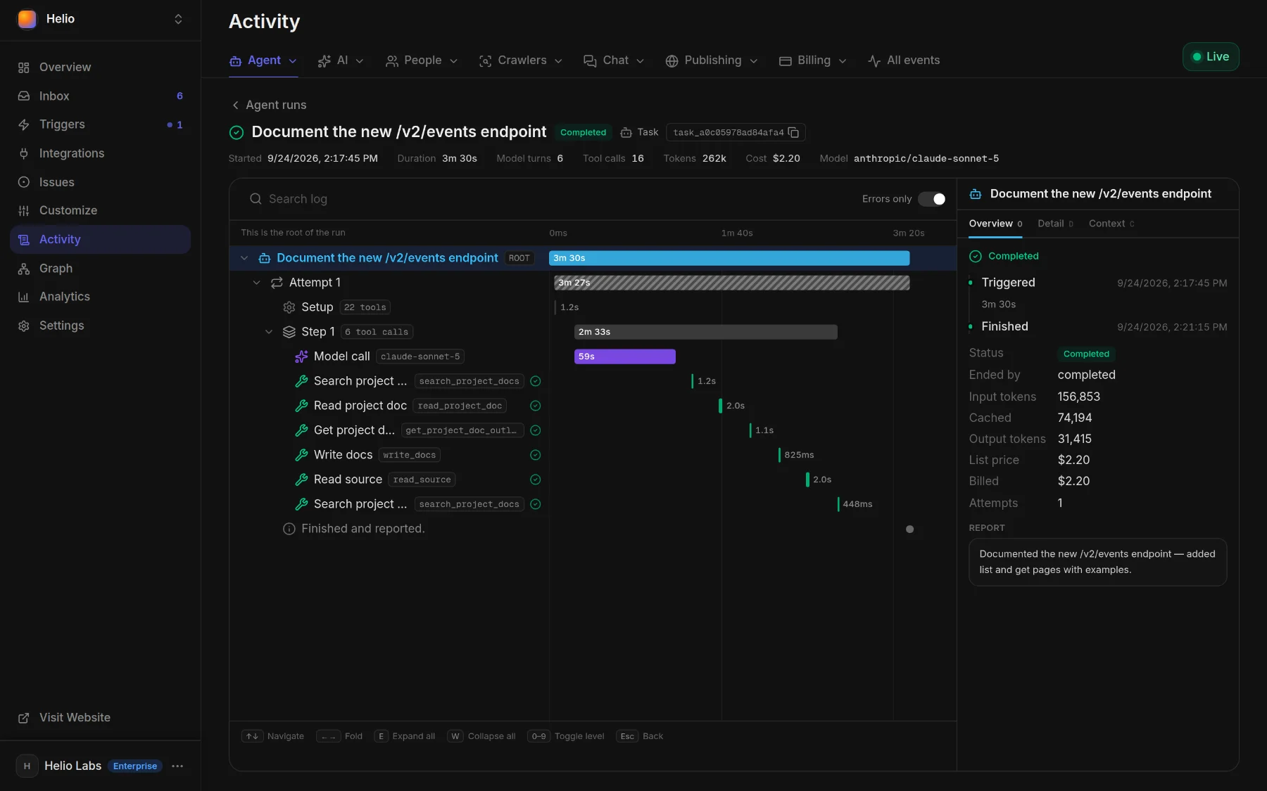The height and width of the screenshot is (791, 1267).
Task: Click the striped 3m 27s attempt bar
Action: click(732, 283)
